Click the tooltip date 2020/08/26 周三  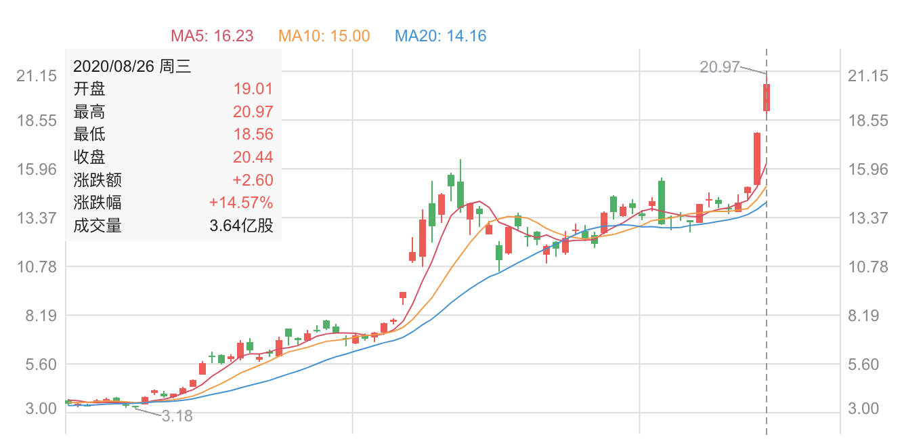pyautogui.click(x=132, y=66)
